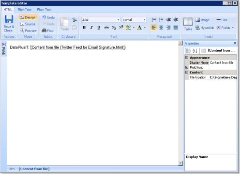Edit the File location value

(x=223, y=77)
